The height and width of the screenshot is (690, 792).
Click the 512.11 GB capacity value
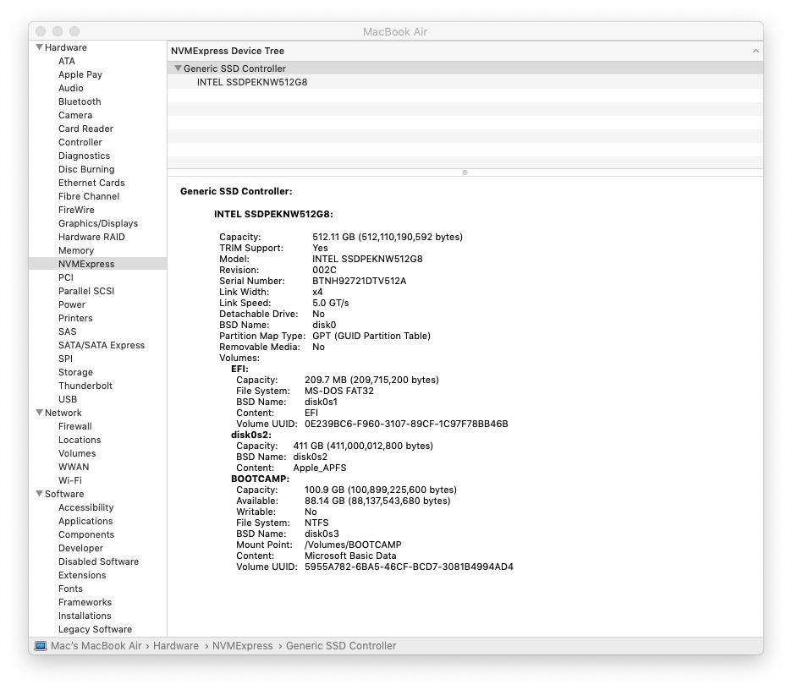[x=388, y=237]
